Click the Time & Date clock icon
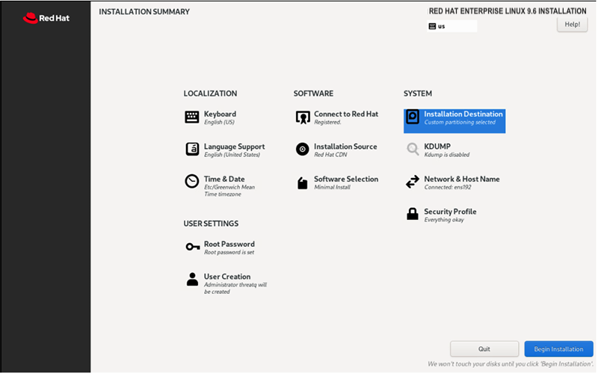 (192, 181)
